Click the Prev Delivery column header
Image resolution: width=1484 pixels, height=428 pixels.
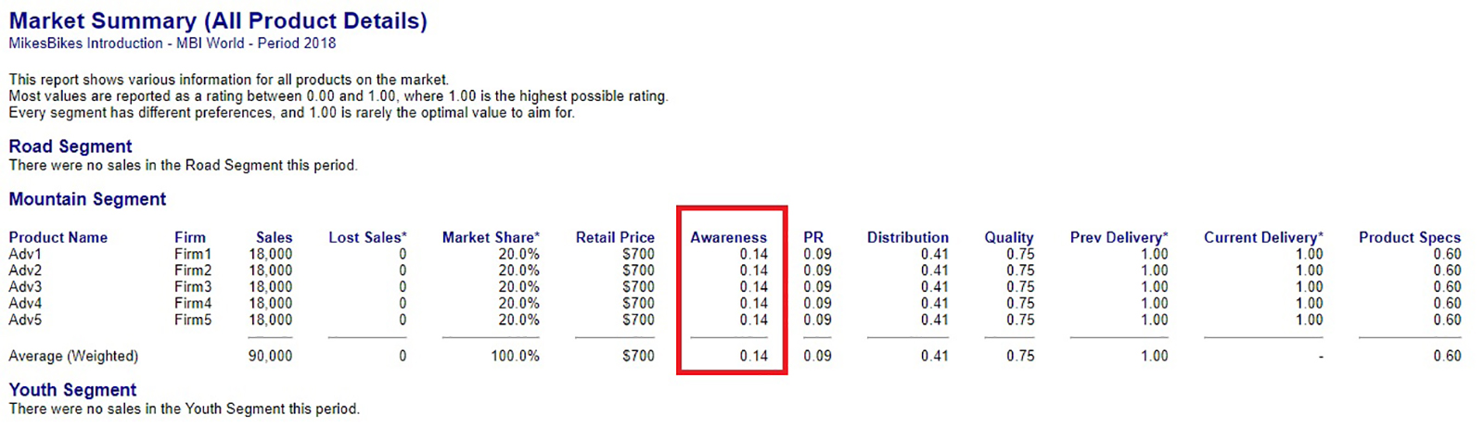(x=1119, y=237)
